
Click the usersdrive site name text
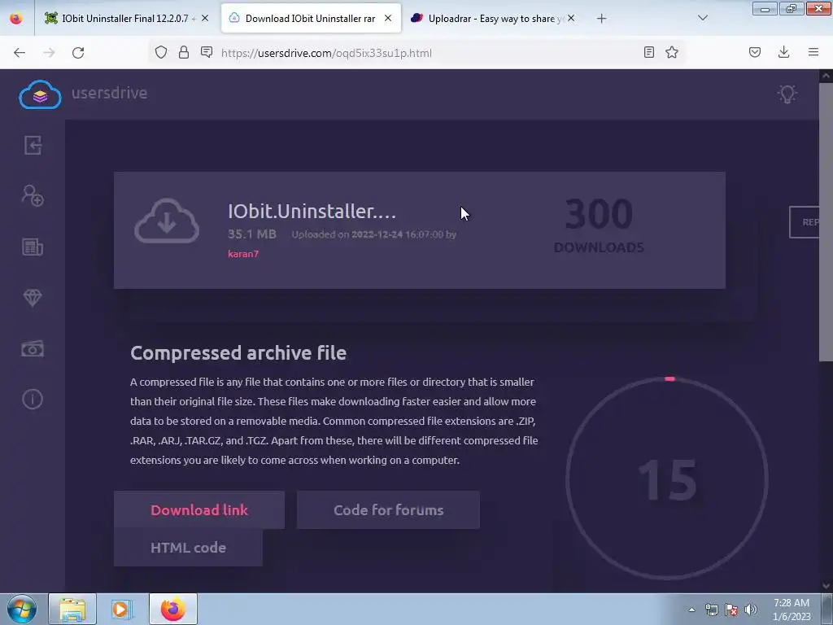pyautogui.click(x=110, y=93)
